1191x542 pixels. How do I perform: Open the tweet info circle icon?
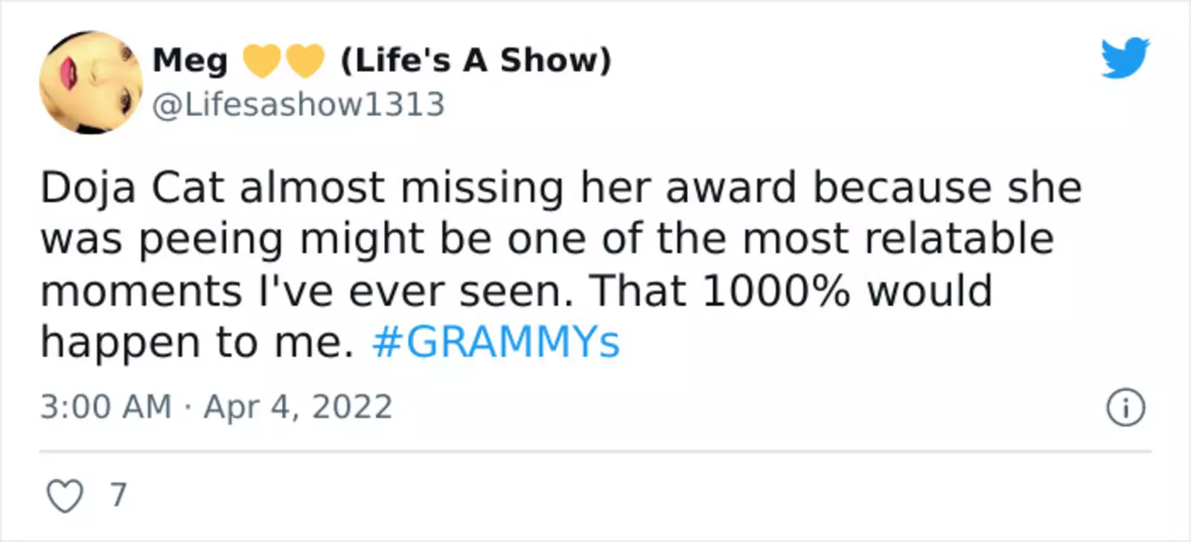(x=1125, y=407)
